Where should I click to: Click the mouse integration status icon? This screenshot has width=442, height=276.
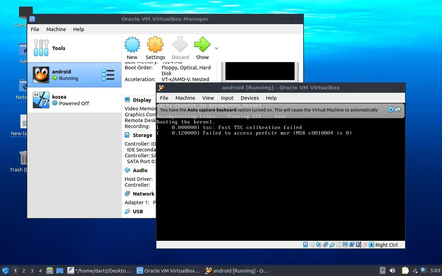click(x=365, y=245)
